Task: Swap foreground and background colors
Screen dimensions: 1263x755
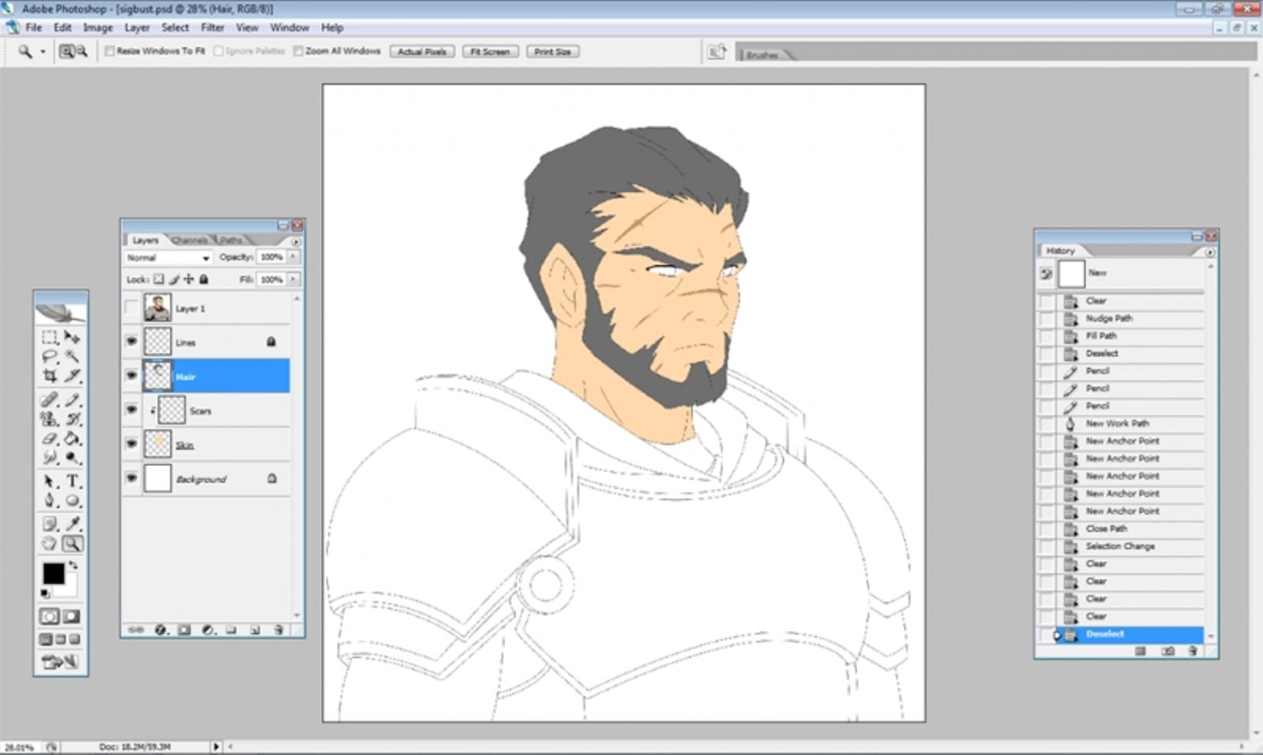Action: click(73, 565)
